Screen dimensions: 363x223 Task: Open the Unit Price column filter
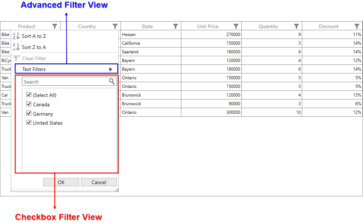tap(236, 26)
